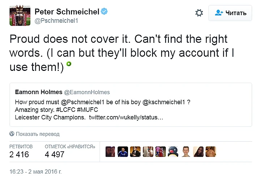This screenshot has width=264, height=179.
Task: Open the @Pschmeichel1 handle under the name
Action: pyautogui.click(x=56, y=21)
